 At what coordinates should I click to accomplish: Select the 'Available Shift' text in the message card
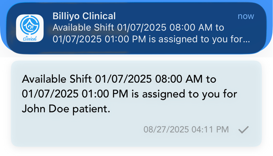click(x=57, y=79)
